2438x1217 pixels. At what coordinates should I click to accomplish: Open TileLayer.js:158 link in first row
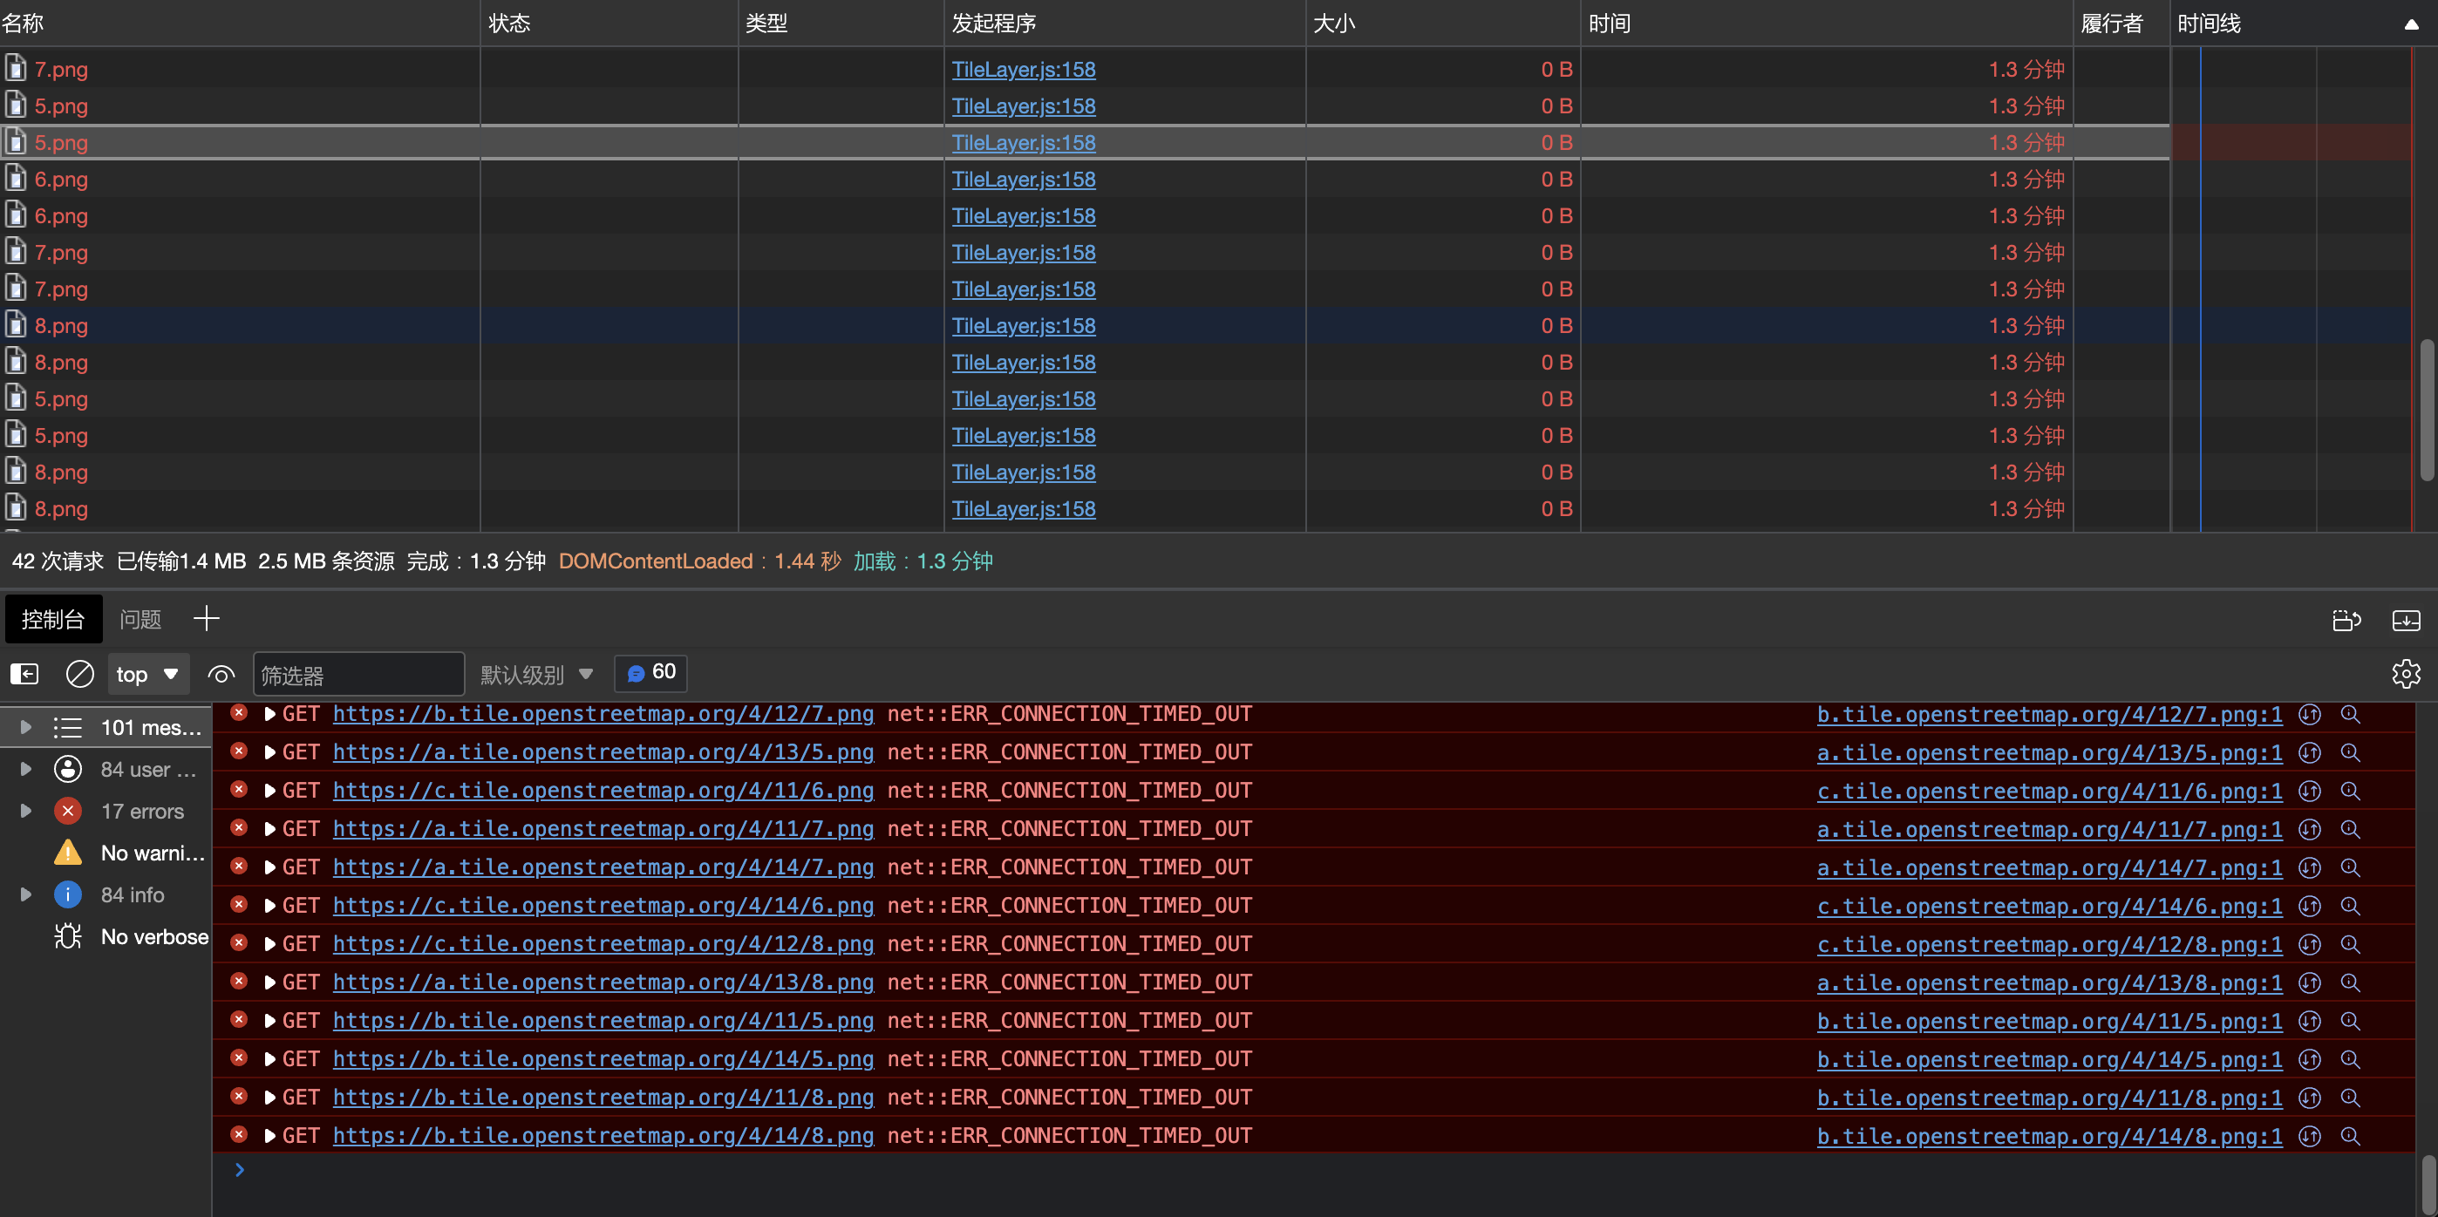click(x=1023, y=69)
